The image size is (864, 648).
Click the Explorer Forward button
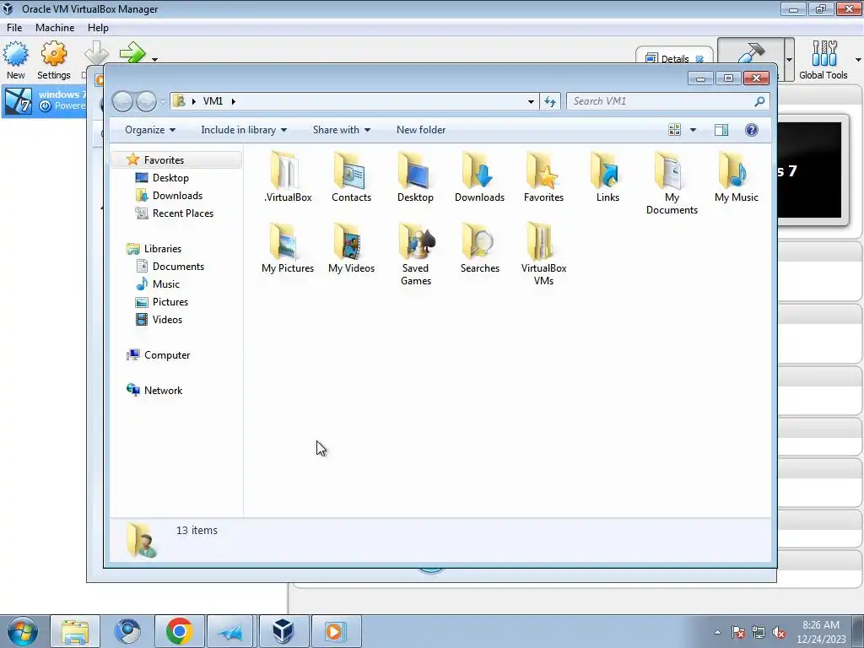[146, 101]
